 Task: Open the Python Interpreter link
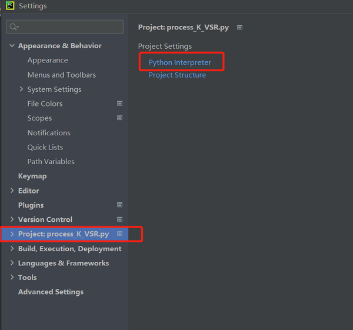coord(180,62)
